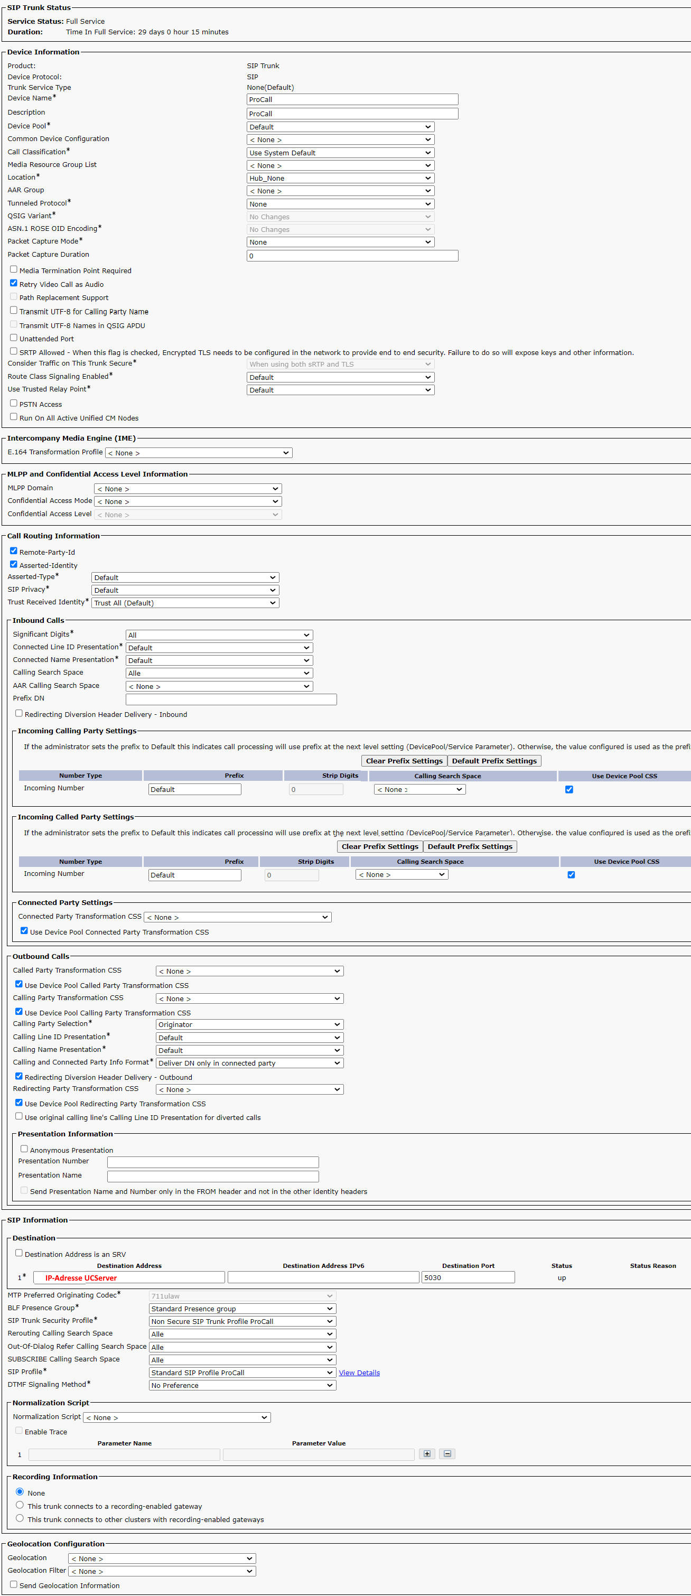Click the plus icon to add normalization parameter
The width and height of the screenshot is (691, 1596).
[426, 1453]
